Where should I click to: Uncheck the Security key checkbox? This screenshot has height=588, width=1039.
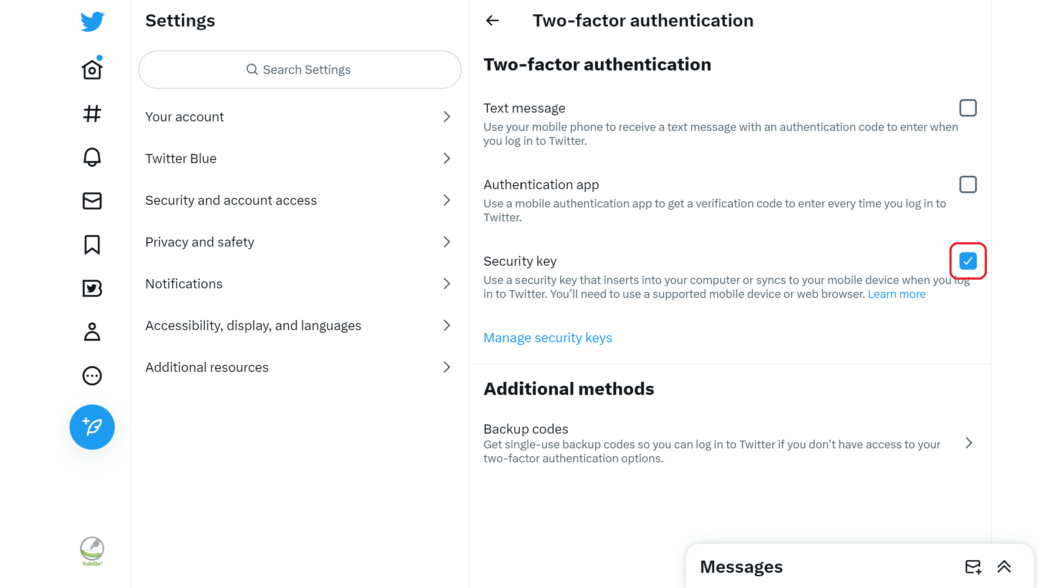click(x=968, y=261)
